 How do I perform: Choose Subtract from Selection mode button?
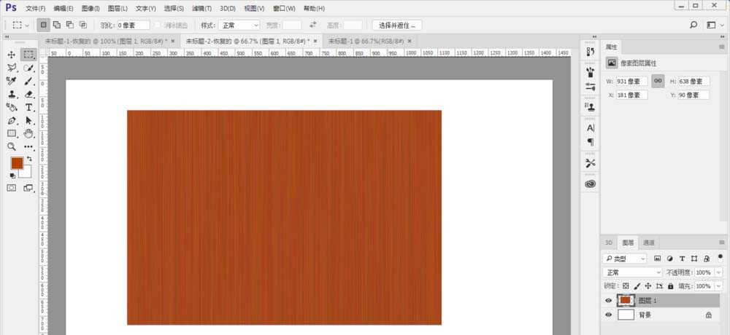pyautogui.click(x=70, y=25)
